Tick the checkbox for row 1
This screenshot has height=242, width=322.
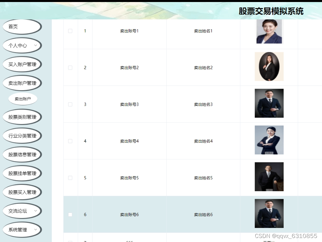[70, 31]
